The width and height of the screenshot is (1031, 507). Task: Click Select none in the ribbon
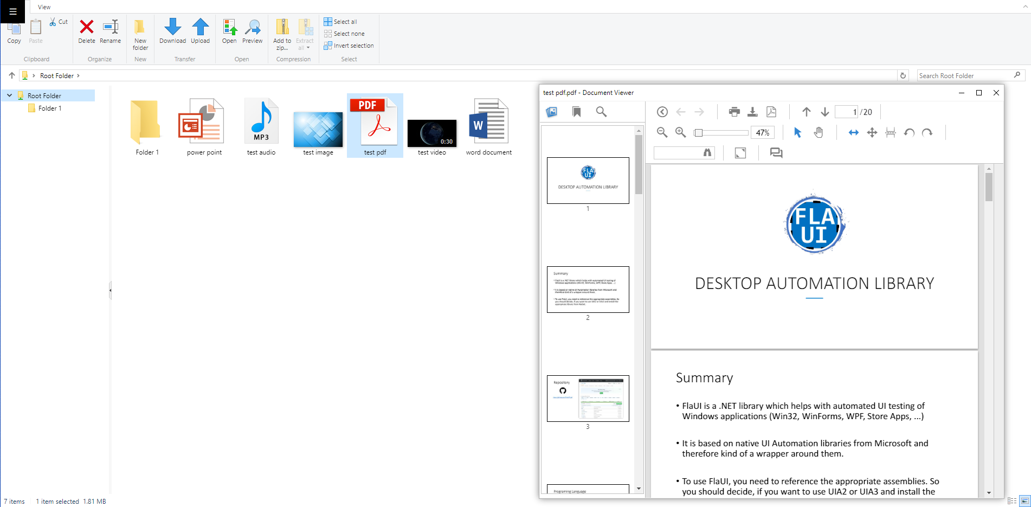point(344,34)
